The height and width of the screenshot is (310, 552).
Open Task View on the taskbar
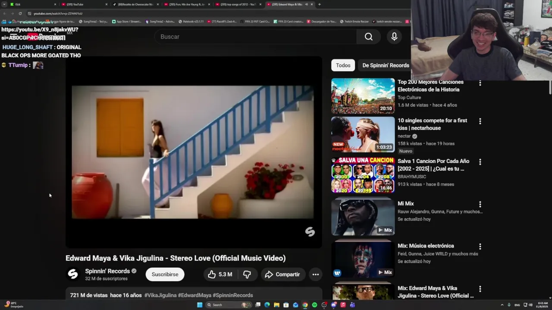[257, 305]
